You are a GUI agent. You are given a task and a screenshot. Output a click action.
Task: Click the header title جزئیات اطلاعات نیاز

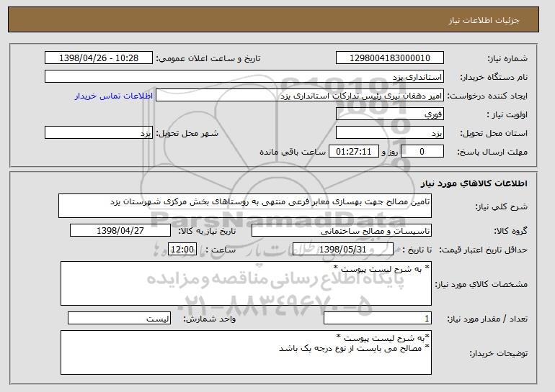(484, 20)
